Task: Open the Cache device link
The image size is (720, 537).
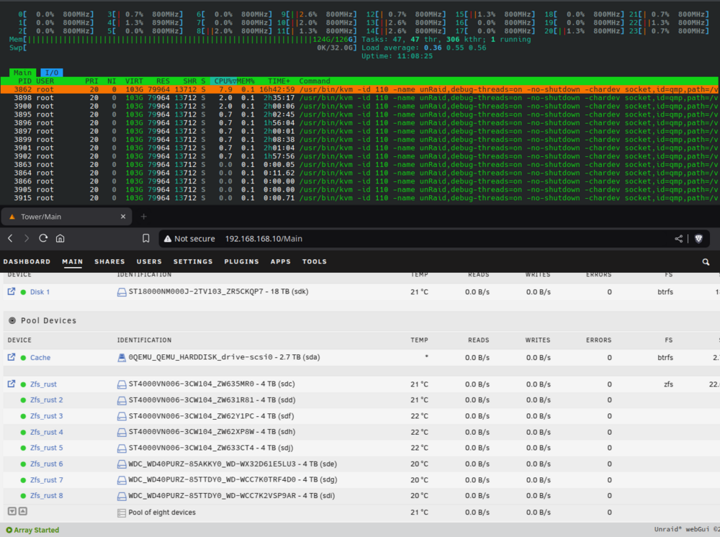Action: pyautogui.click(x=40, y=358)
